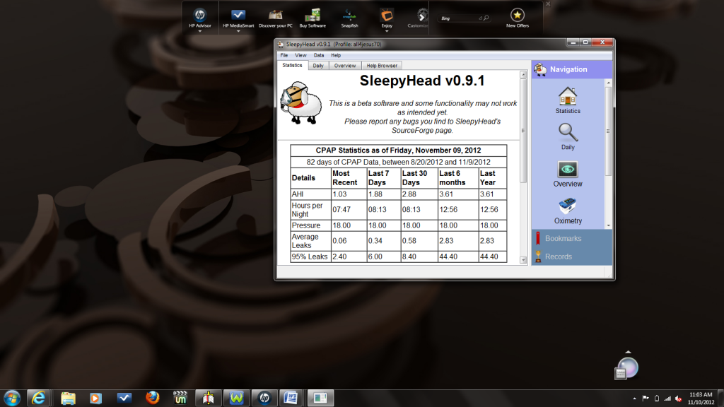Open uTorrent-style UM taskbar icon
The image size is (724, 407).
pos(180,398)
